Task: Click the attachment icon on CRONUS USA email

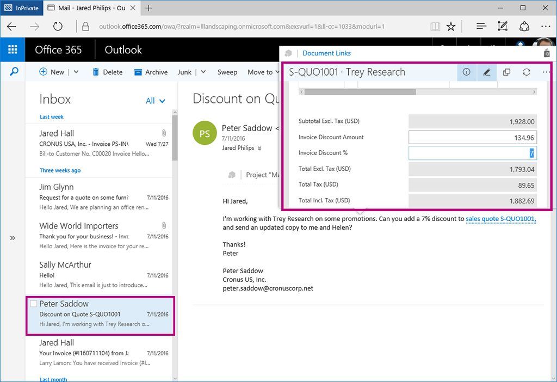Action: (164, 133)
